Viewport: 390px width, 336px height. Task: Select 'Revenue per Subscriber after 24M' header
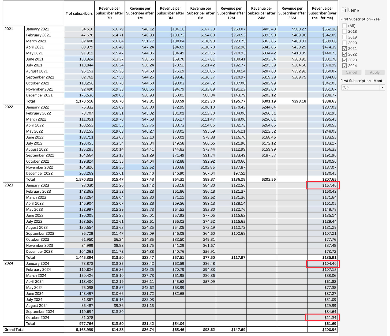coord(262,13)
